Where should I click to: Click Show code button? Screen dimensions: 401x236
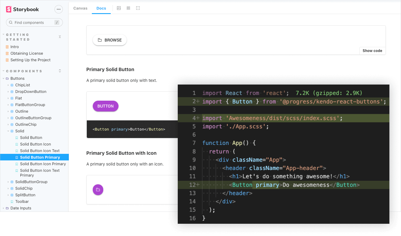click(x=372, y=51)
